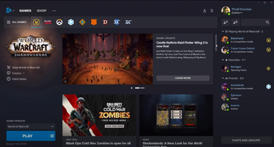274x147 pixels.
Task: Click PLAY FREE NOW on Zombies card
Action: [x=114, y=126]
